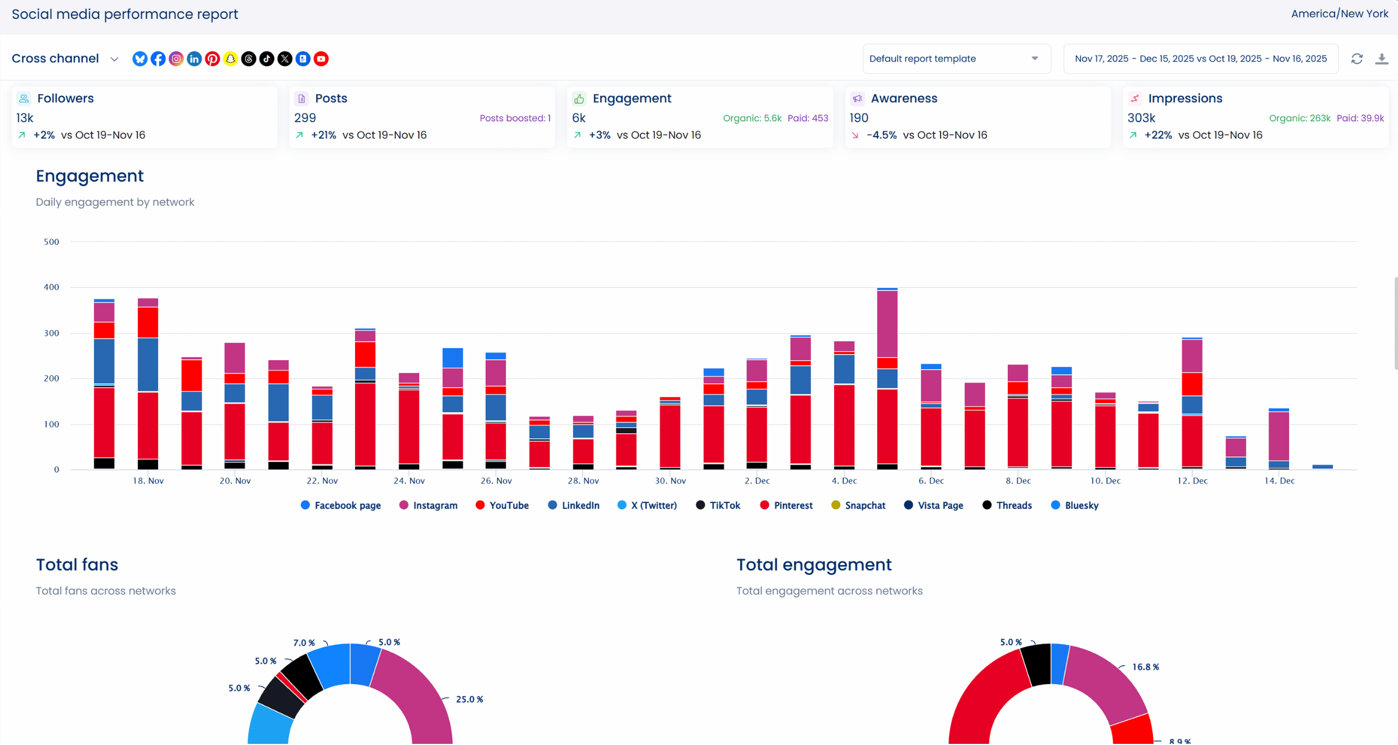Click the Pinterest network icon

(x=212, y=59)
